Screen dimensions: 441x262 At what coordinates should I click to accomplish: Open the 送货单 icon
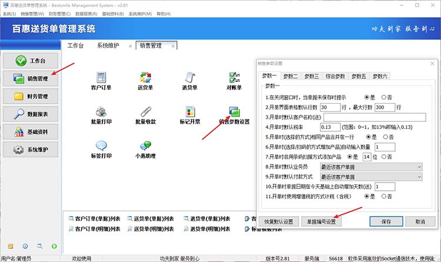145,77
